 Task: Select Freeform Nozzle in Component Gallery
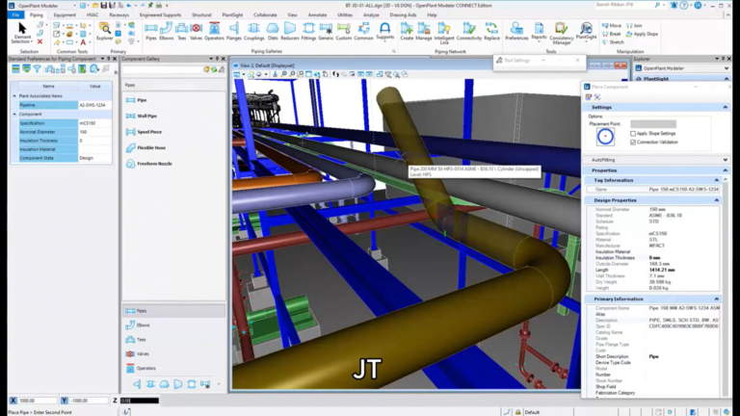tap(149, 164)
